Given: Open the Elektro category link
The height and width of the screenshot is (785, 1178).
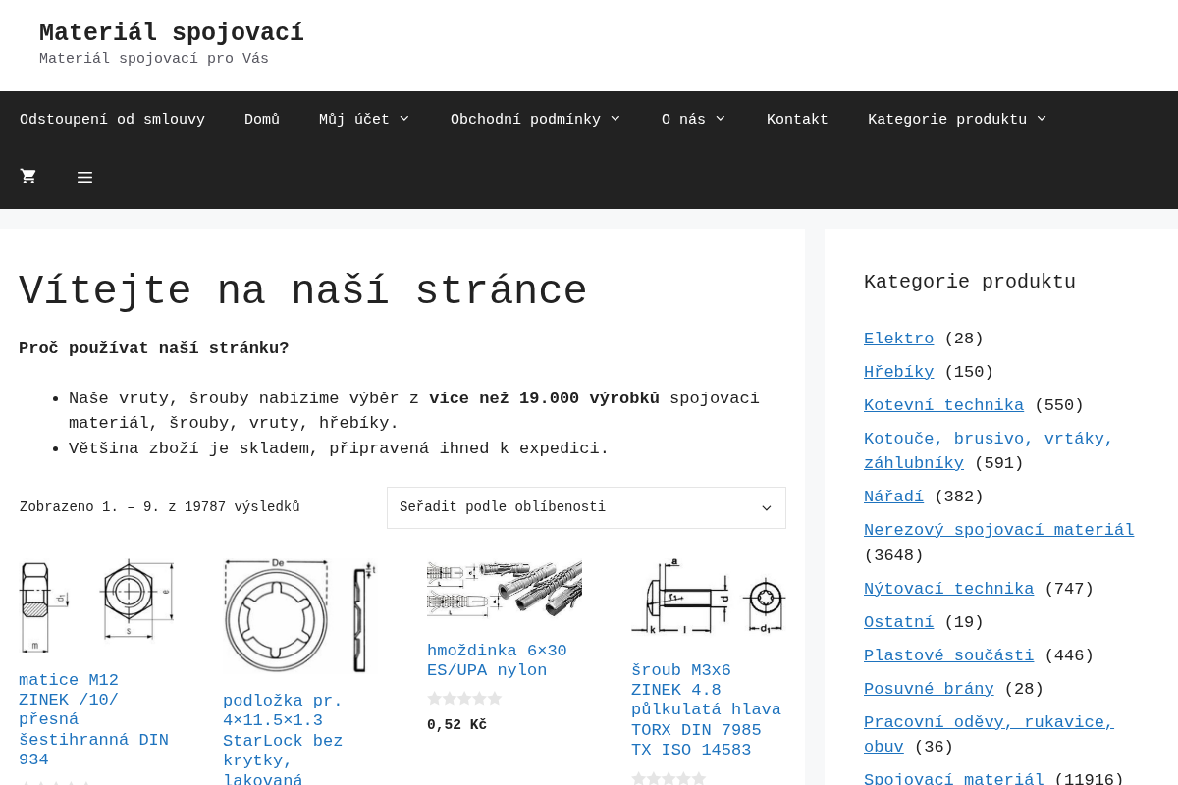Looking at the screenshot, I should 898,339.
